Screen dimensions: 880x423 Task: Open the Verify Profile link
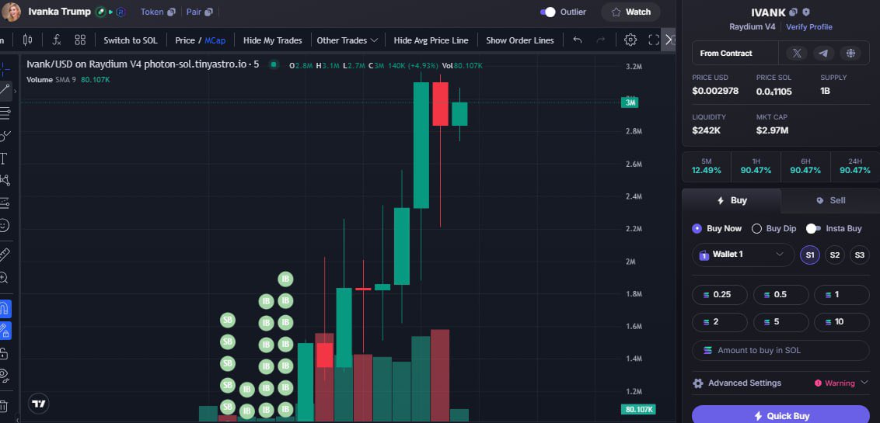coord(808,27)
